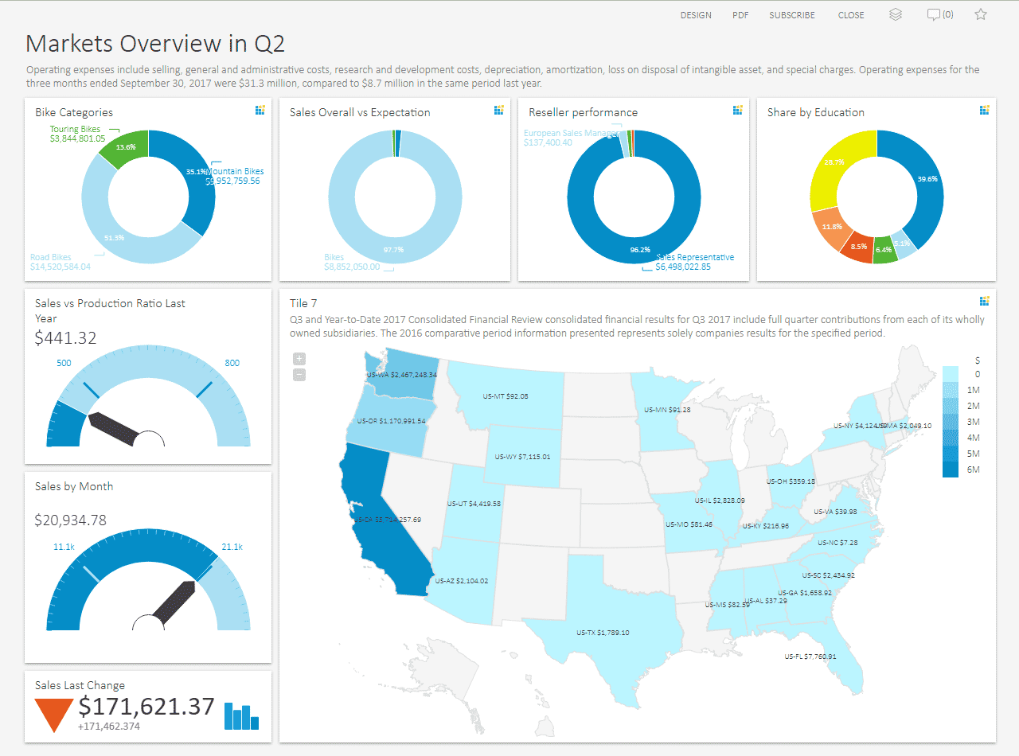Click Share by Education tile grid icon

(984, 110)
